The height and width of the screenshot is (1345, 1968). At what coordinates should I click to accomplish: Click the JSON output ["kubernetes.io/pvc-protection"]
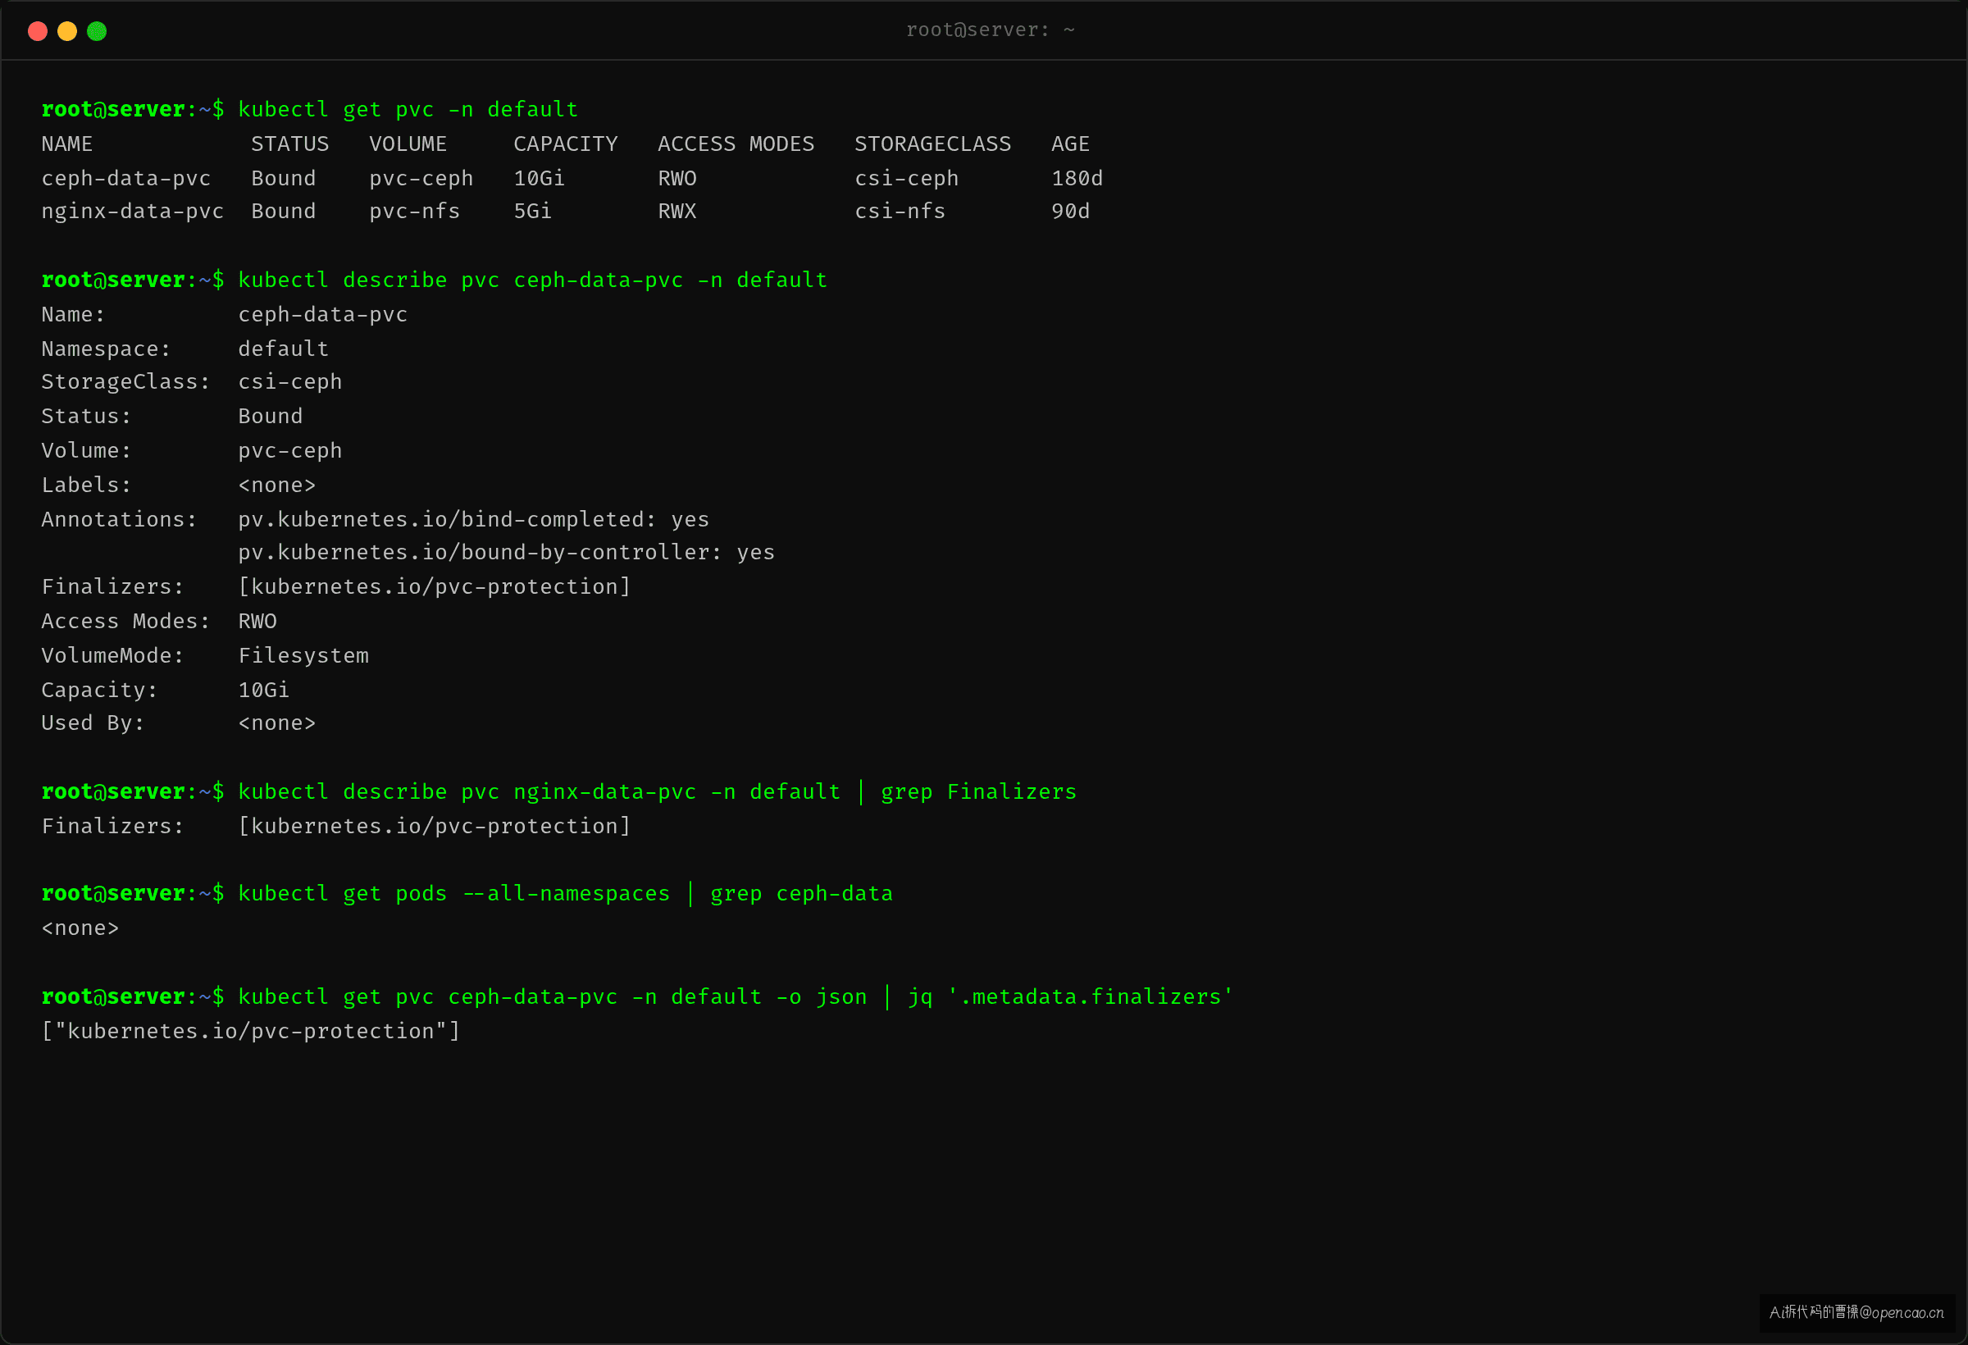[x=251, y=1032]
